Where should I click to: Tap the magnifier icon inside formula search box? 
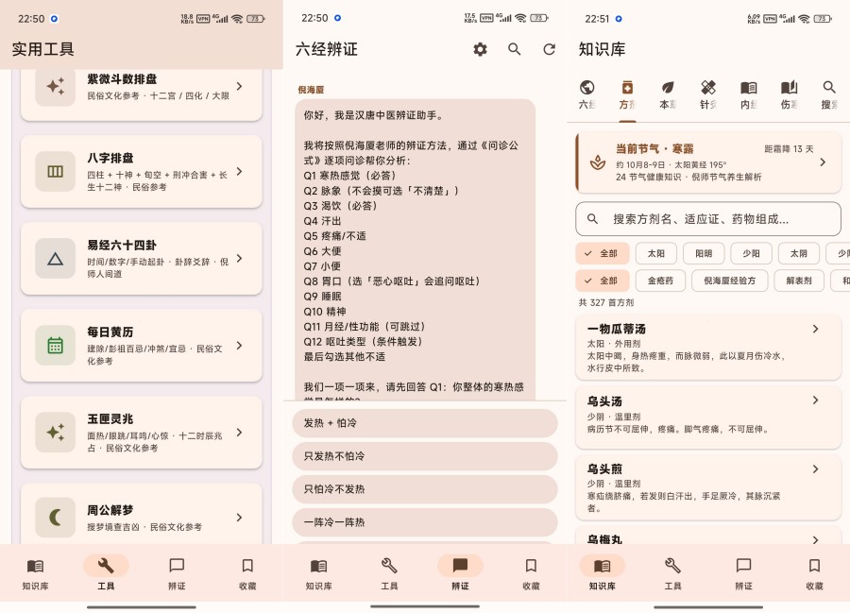[592, 218]
